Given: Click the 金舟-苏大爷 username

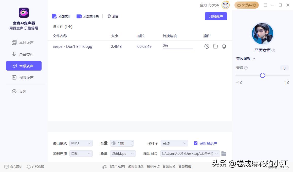Looking at the screenshot, I should tap(209, 5).
